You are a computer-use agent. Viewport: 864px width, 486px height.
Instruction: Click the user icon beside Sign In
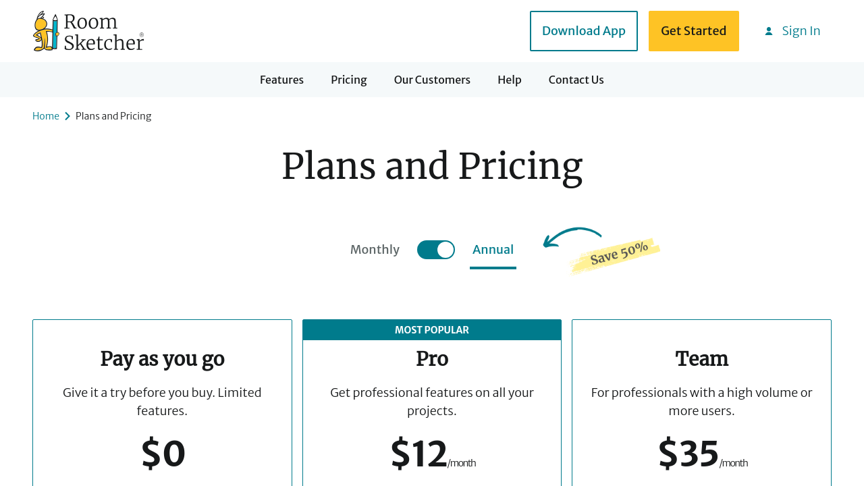pyautogui.click(x=769, y=31)
